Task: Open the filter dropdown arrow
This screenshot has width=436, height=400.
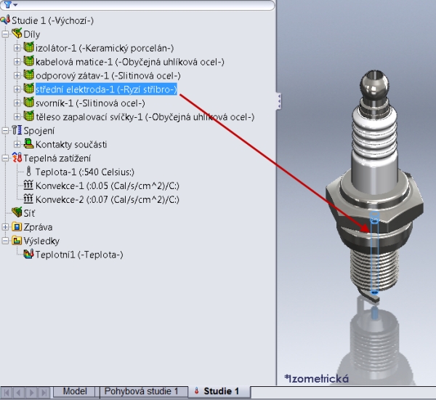Action: pyautogui.click(x=15, y=5)
